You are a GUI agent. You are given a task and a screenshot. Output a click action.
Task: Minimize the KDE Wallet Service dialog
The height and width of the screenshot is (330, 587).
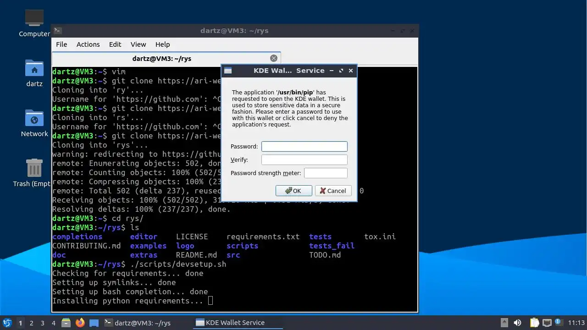coord(332,71)
